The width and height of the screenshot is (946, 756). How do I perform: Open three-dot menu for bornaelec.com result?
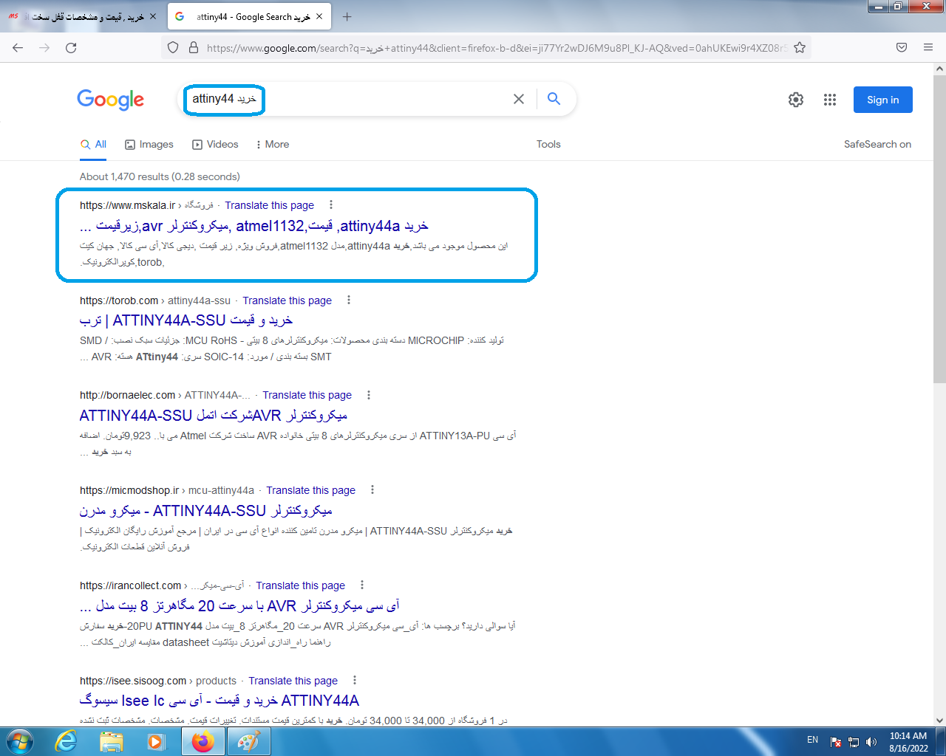pyautogui.click(x=369, y=395)
